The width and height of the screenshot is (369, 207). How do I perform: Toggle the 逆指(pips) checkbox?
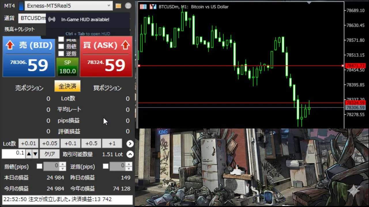106,166
